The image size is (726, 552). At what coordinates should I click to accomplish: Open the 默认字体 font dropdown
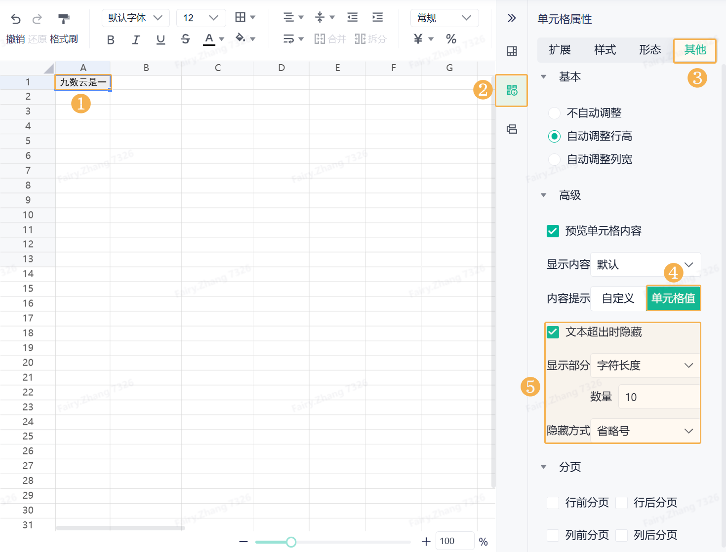tap(135, 18)
